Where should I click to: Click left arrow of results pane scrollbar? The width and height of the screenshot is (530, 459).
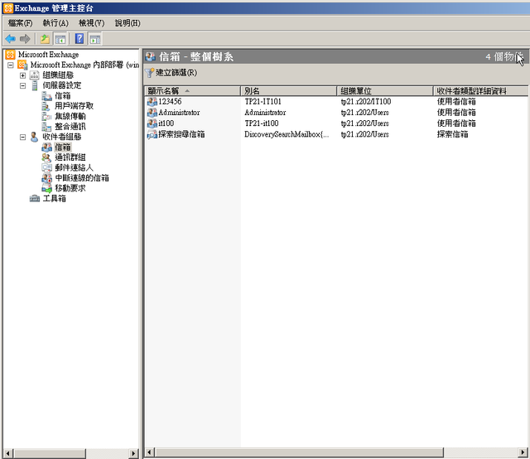click(150, 452)
